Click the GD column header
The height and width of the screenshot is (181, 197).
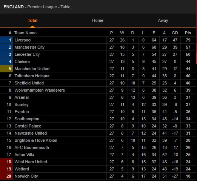point(175,33)
